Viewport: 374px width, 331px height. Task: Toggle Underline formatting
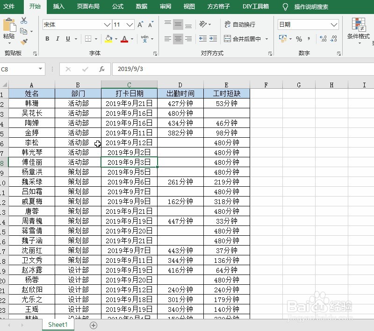click(x=67, y=38)
